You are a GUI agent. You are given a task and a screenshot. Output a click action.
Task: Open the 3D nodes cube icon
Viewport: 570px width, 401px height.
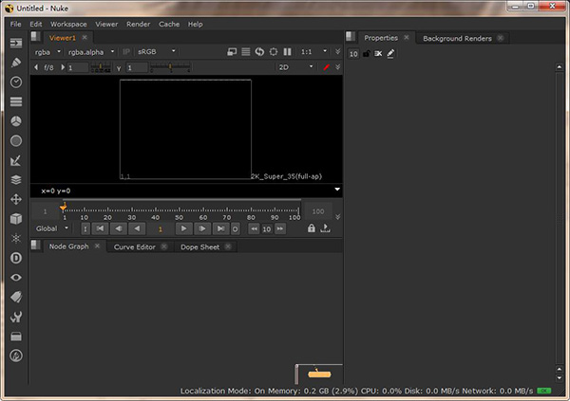[x=16, y=219]
